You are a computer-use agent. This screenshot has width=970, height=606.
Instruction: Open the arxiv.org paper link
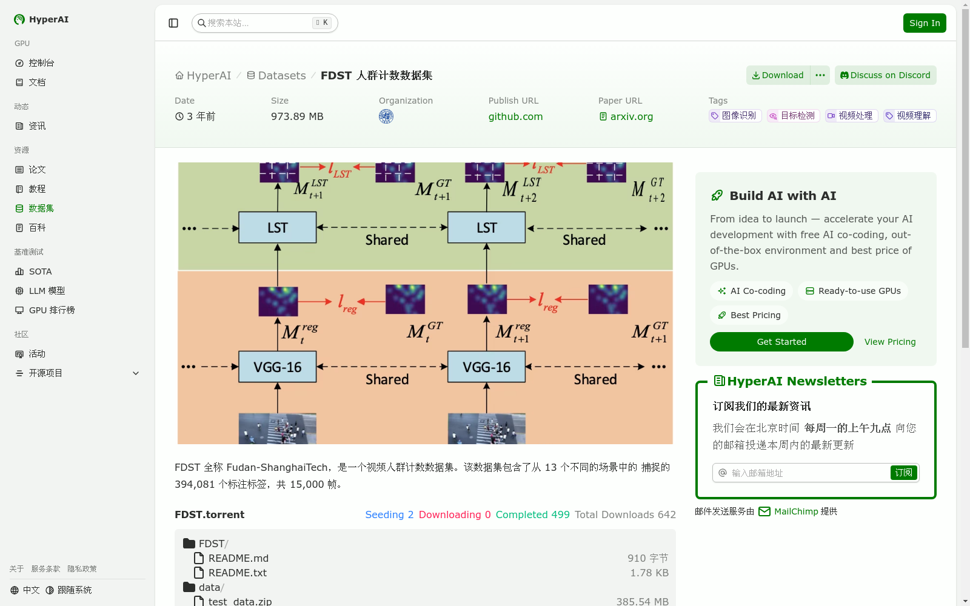tap(626, 116)
